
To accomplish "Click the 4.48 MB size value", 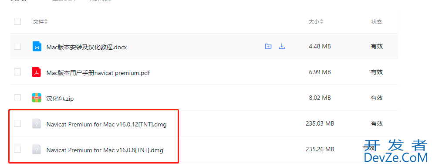I will (320, 46).
